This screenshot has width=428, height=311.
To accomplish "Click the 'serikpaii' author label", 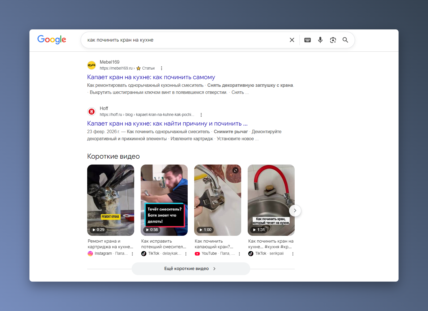I will coord(277,253).
